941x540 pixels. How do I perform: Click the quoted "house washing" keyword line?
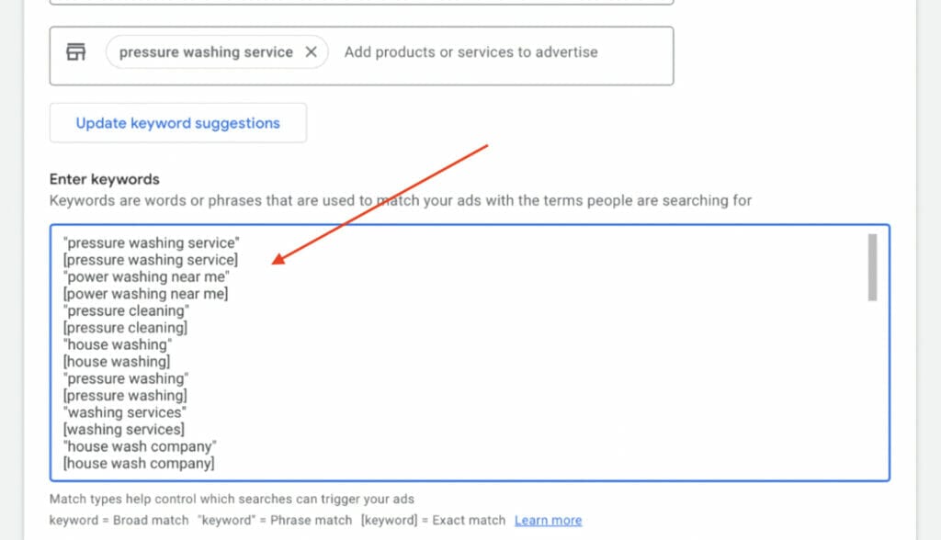(x=118, y=344)
